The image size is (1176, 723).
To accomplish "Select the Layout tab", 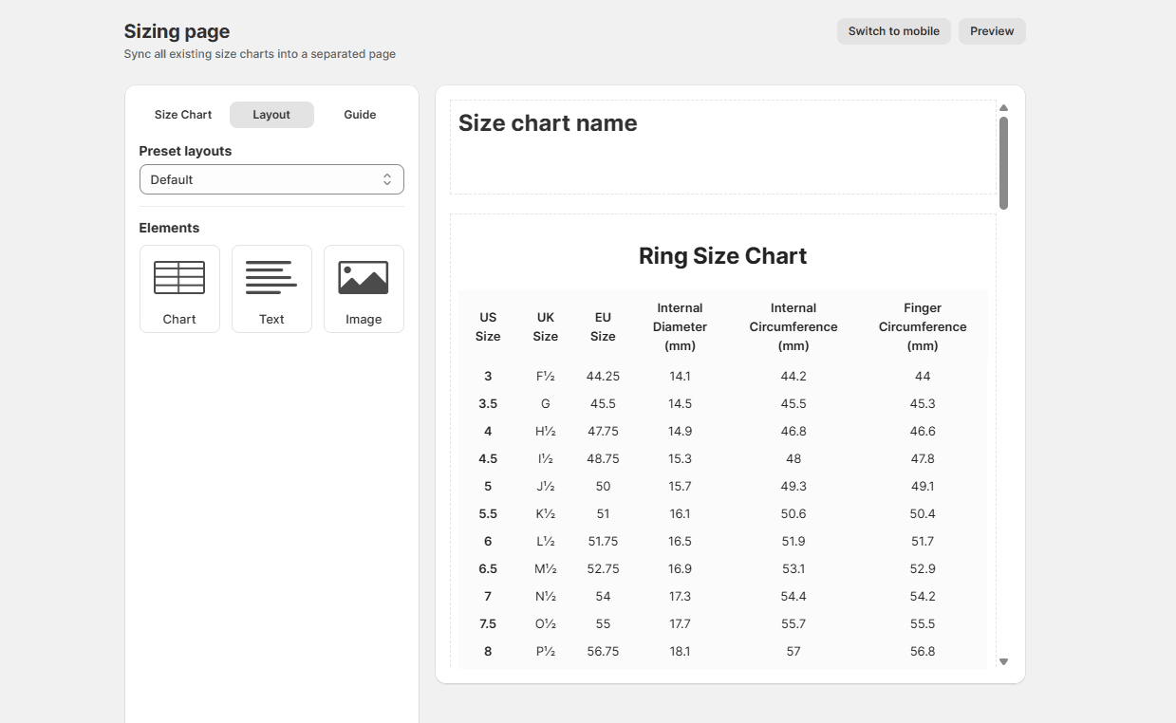I will pos(271,115).
